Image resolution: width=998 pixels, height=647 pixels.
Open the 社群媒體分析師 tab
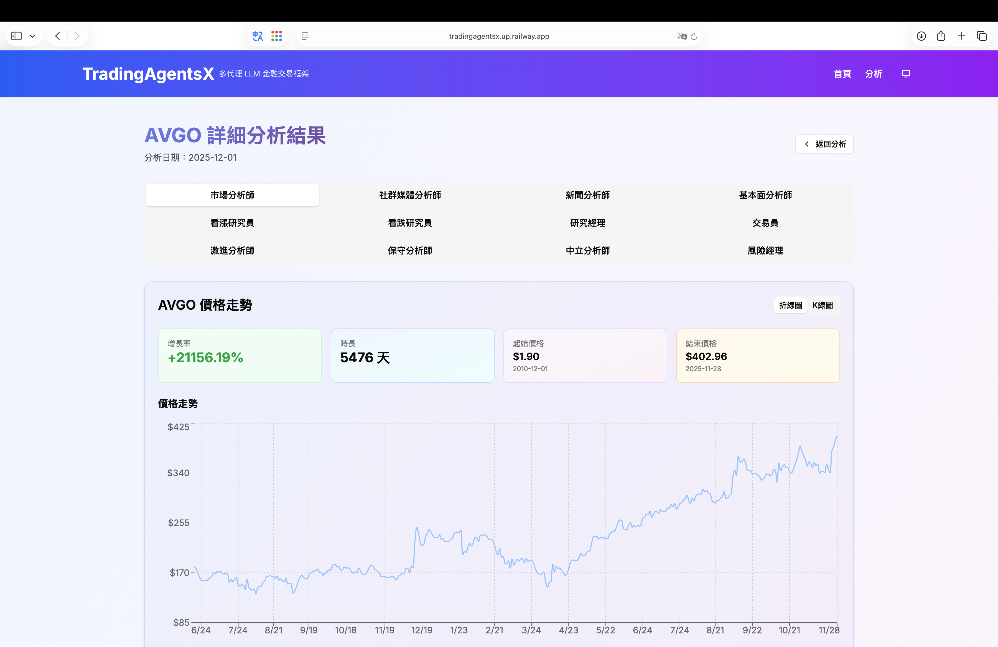(x=410, y=195)
